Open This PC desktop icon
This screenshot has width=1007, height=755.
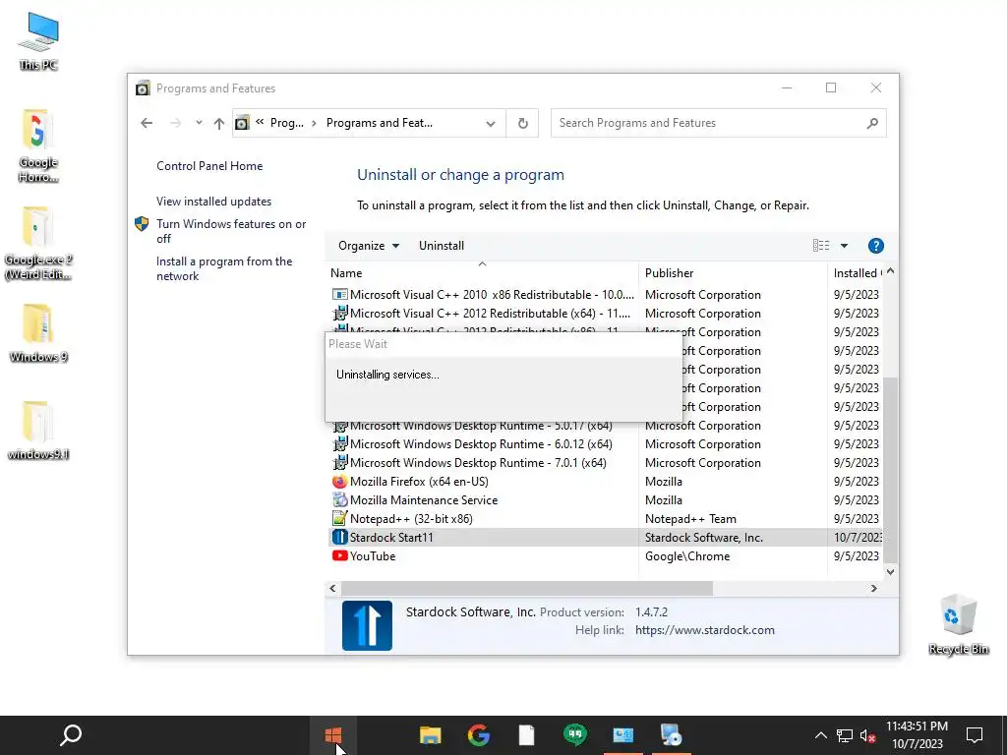[x=38, y=41]
